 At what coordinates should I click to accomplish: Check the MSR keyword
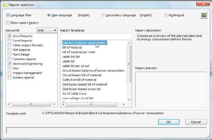click(x=9, y=68)
